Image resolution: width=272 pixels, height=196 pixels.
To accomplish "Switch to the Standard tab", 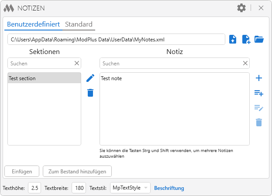I will tap(79, 24).
